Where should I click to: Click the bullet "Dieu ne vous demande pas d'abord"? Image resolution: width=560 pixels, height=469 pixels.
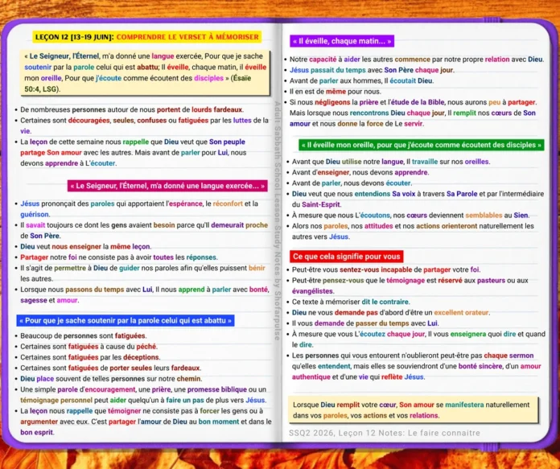pyautogui.click(x=391, y=313)
